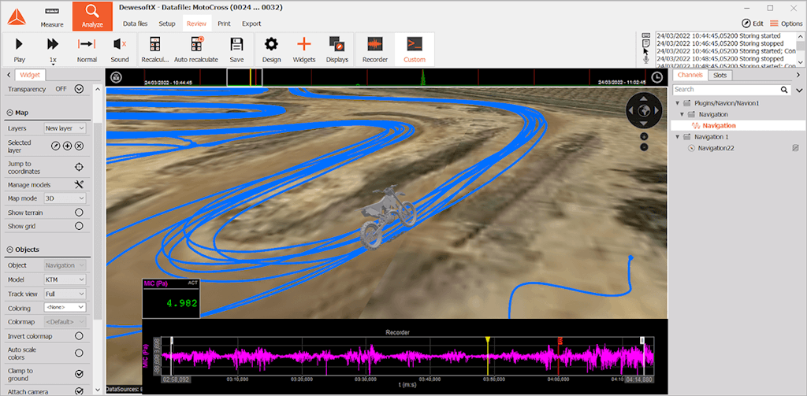Change the 1x playback speed

pos(53,50)
